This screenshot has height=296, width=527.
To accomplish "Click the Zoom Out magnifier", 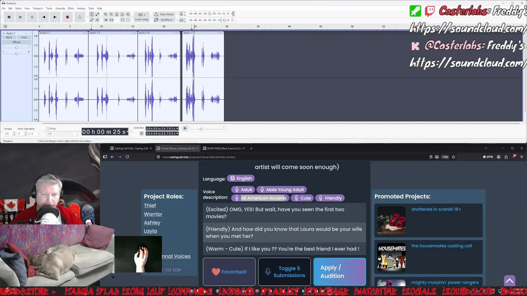I will [111, 14].
